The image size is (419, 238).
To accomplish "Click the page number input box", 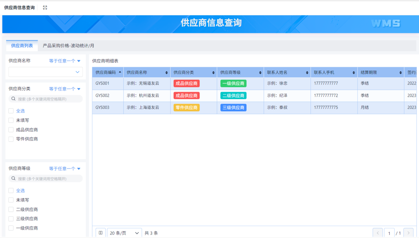I will [x=389, y=233].
